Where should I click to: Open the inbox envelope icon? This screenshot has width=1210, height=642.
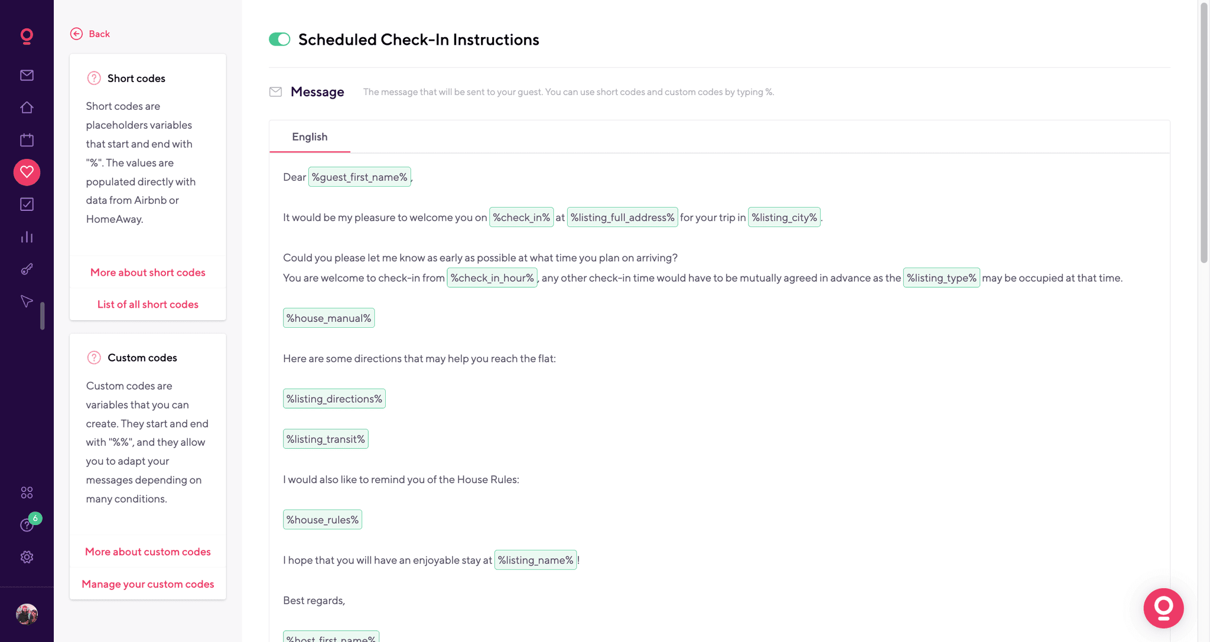pos(27,75)
